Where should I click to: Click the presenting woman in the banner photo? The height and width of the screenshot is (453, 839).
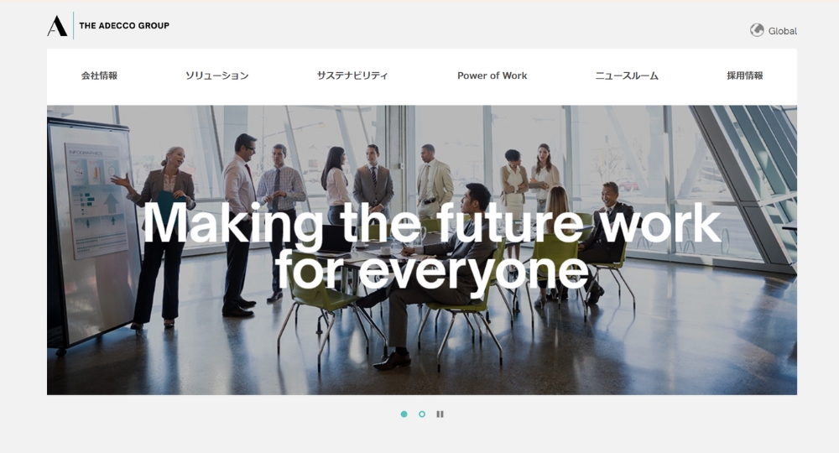tap(158, 237)
